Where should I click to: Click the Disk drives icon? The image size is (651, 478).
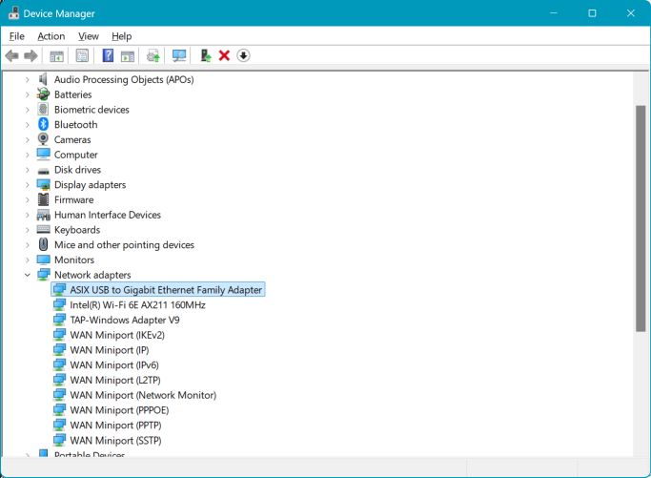[43, 171]
